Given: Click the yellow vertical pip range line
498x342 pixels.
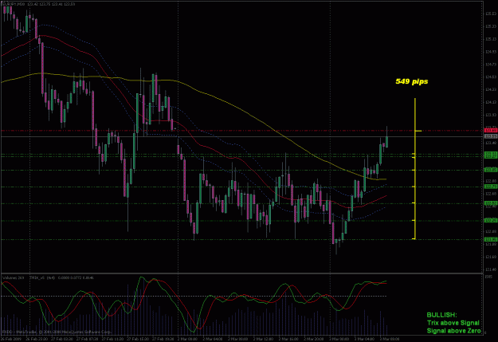Looking at the screenshot, I should click(415, 169).
